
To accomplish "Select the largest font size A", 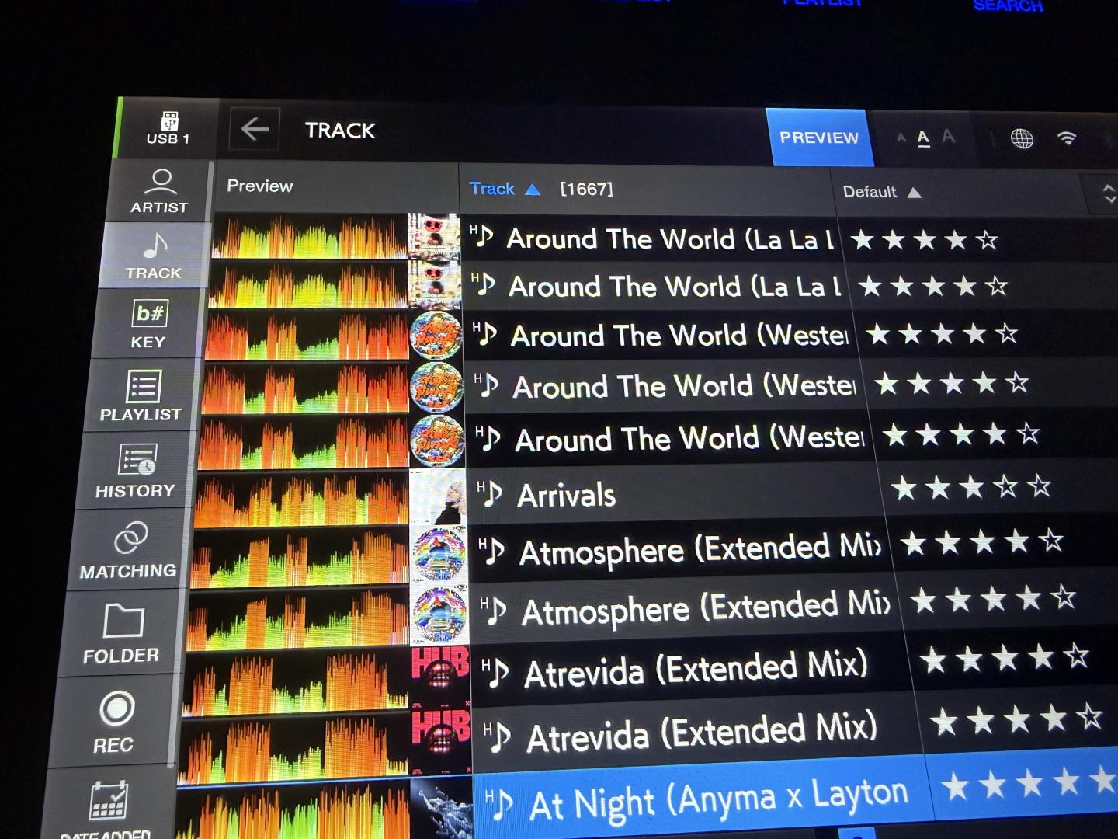I will tap(948, 138).
